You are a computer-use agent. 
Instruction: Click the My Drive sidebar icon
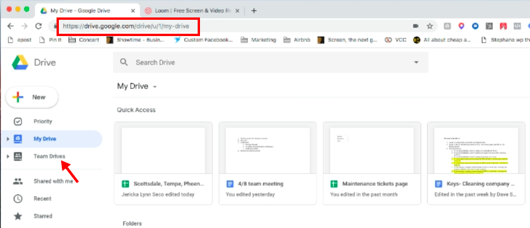17,139
